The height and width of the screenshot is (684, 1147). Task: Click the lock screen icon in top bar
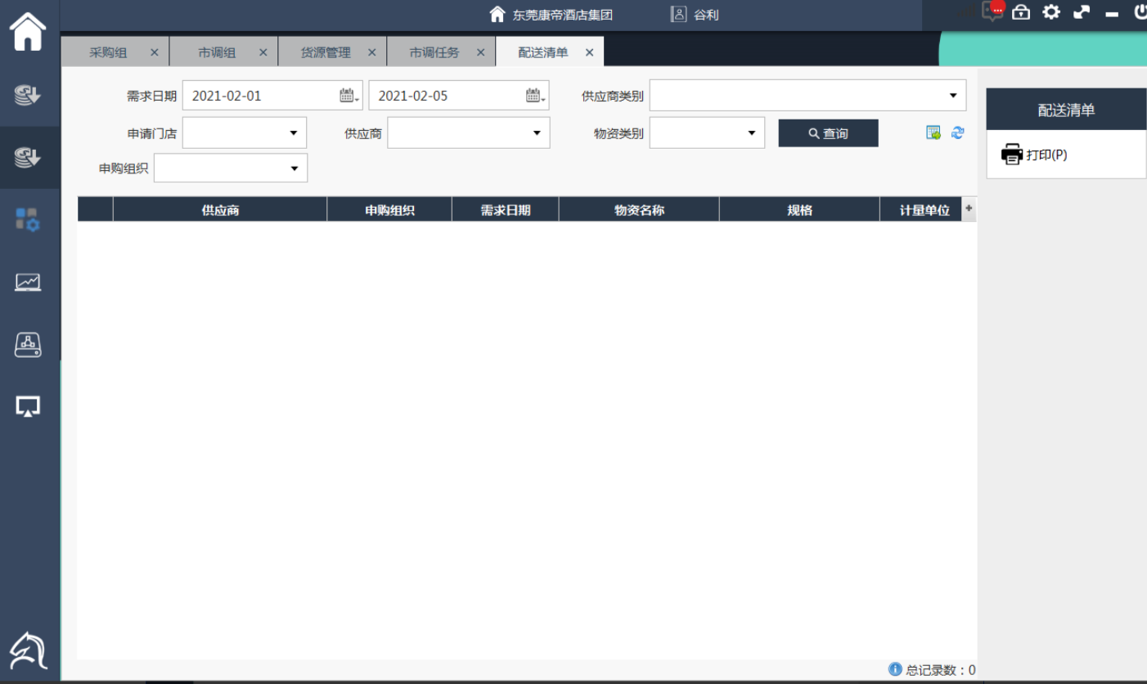(1021, 12)
